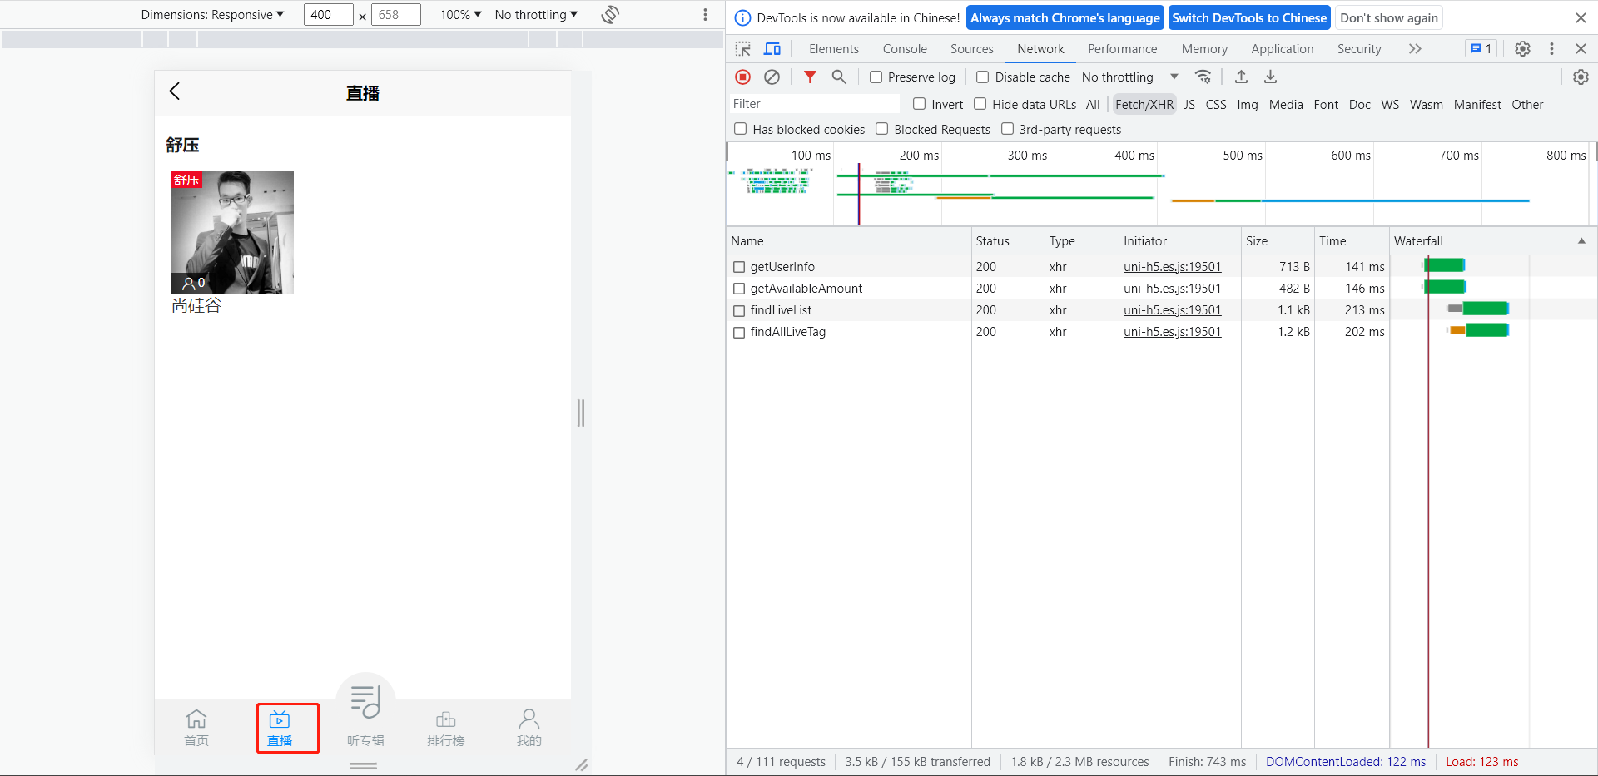
Task: Toggle the Invert filter checkbox
Action: (x=920, y=104)
